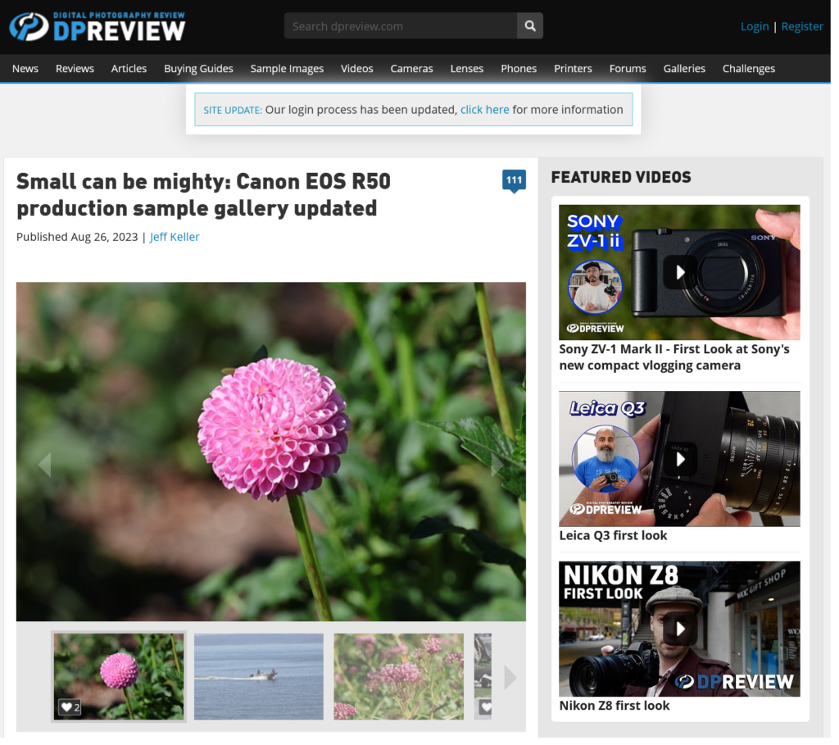Open author Jeff Keller's profile
Screen dimensions: 839x745
tap(175, 237)
